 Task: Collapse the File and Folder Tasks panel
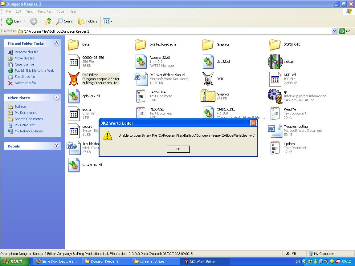[56, 43]
